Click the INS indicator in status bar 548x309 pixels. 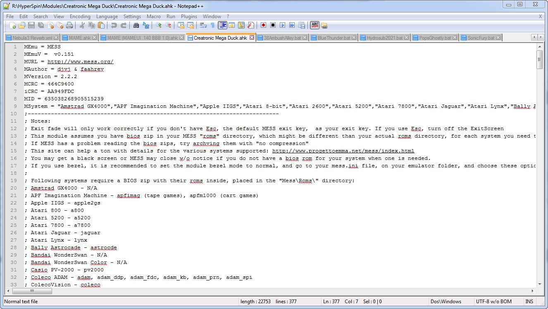[529, 302]
